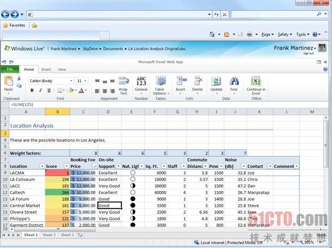Toggle Bold formatting
The height and width of the screenshot is (248, 332).
[x=32, y=90]
